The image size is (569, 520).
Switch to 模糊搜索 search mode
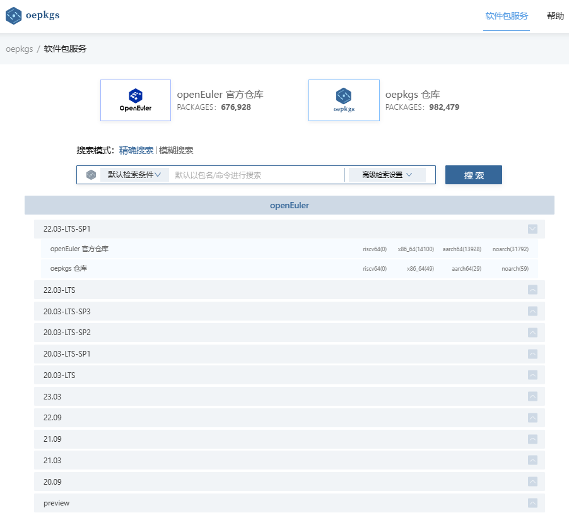176,150
